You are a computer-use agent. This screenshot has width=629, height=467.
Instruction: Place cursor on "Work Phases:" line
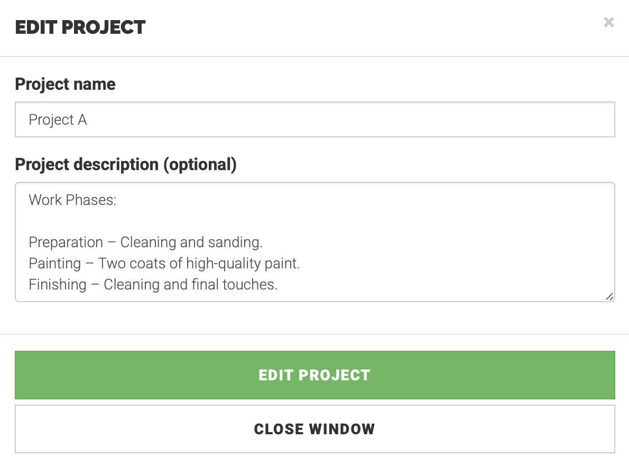point(72,200)
